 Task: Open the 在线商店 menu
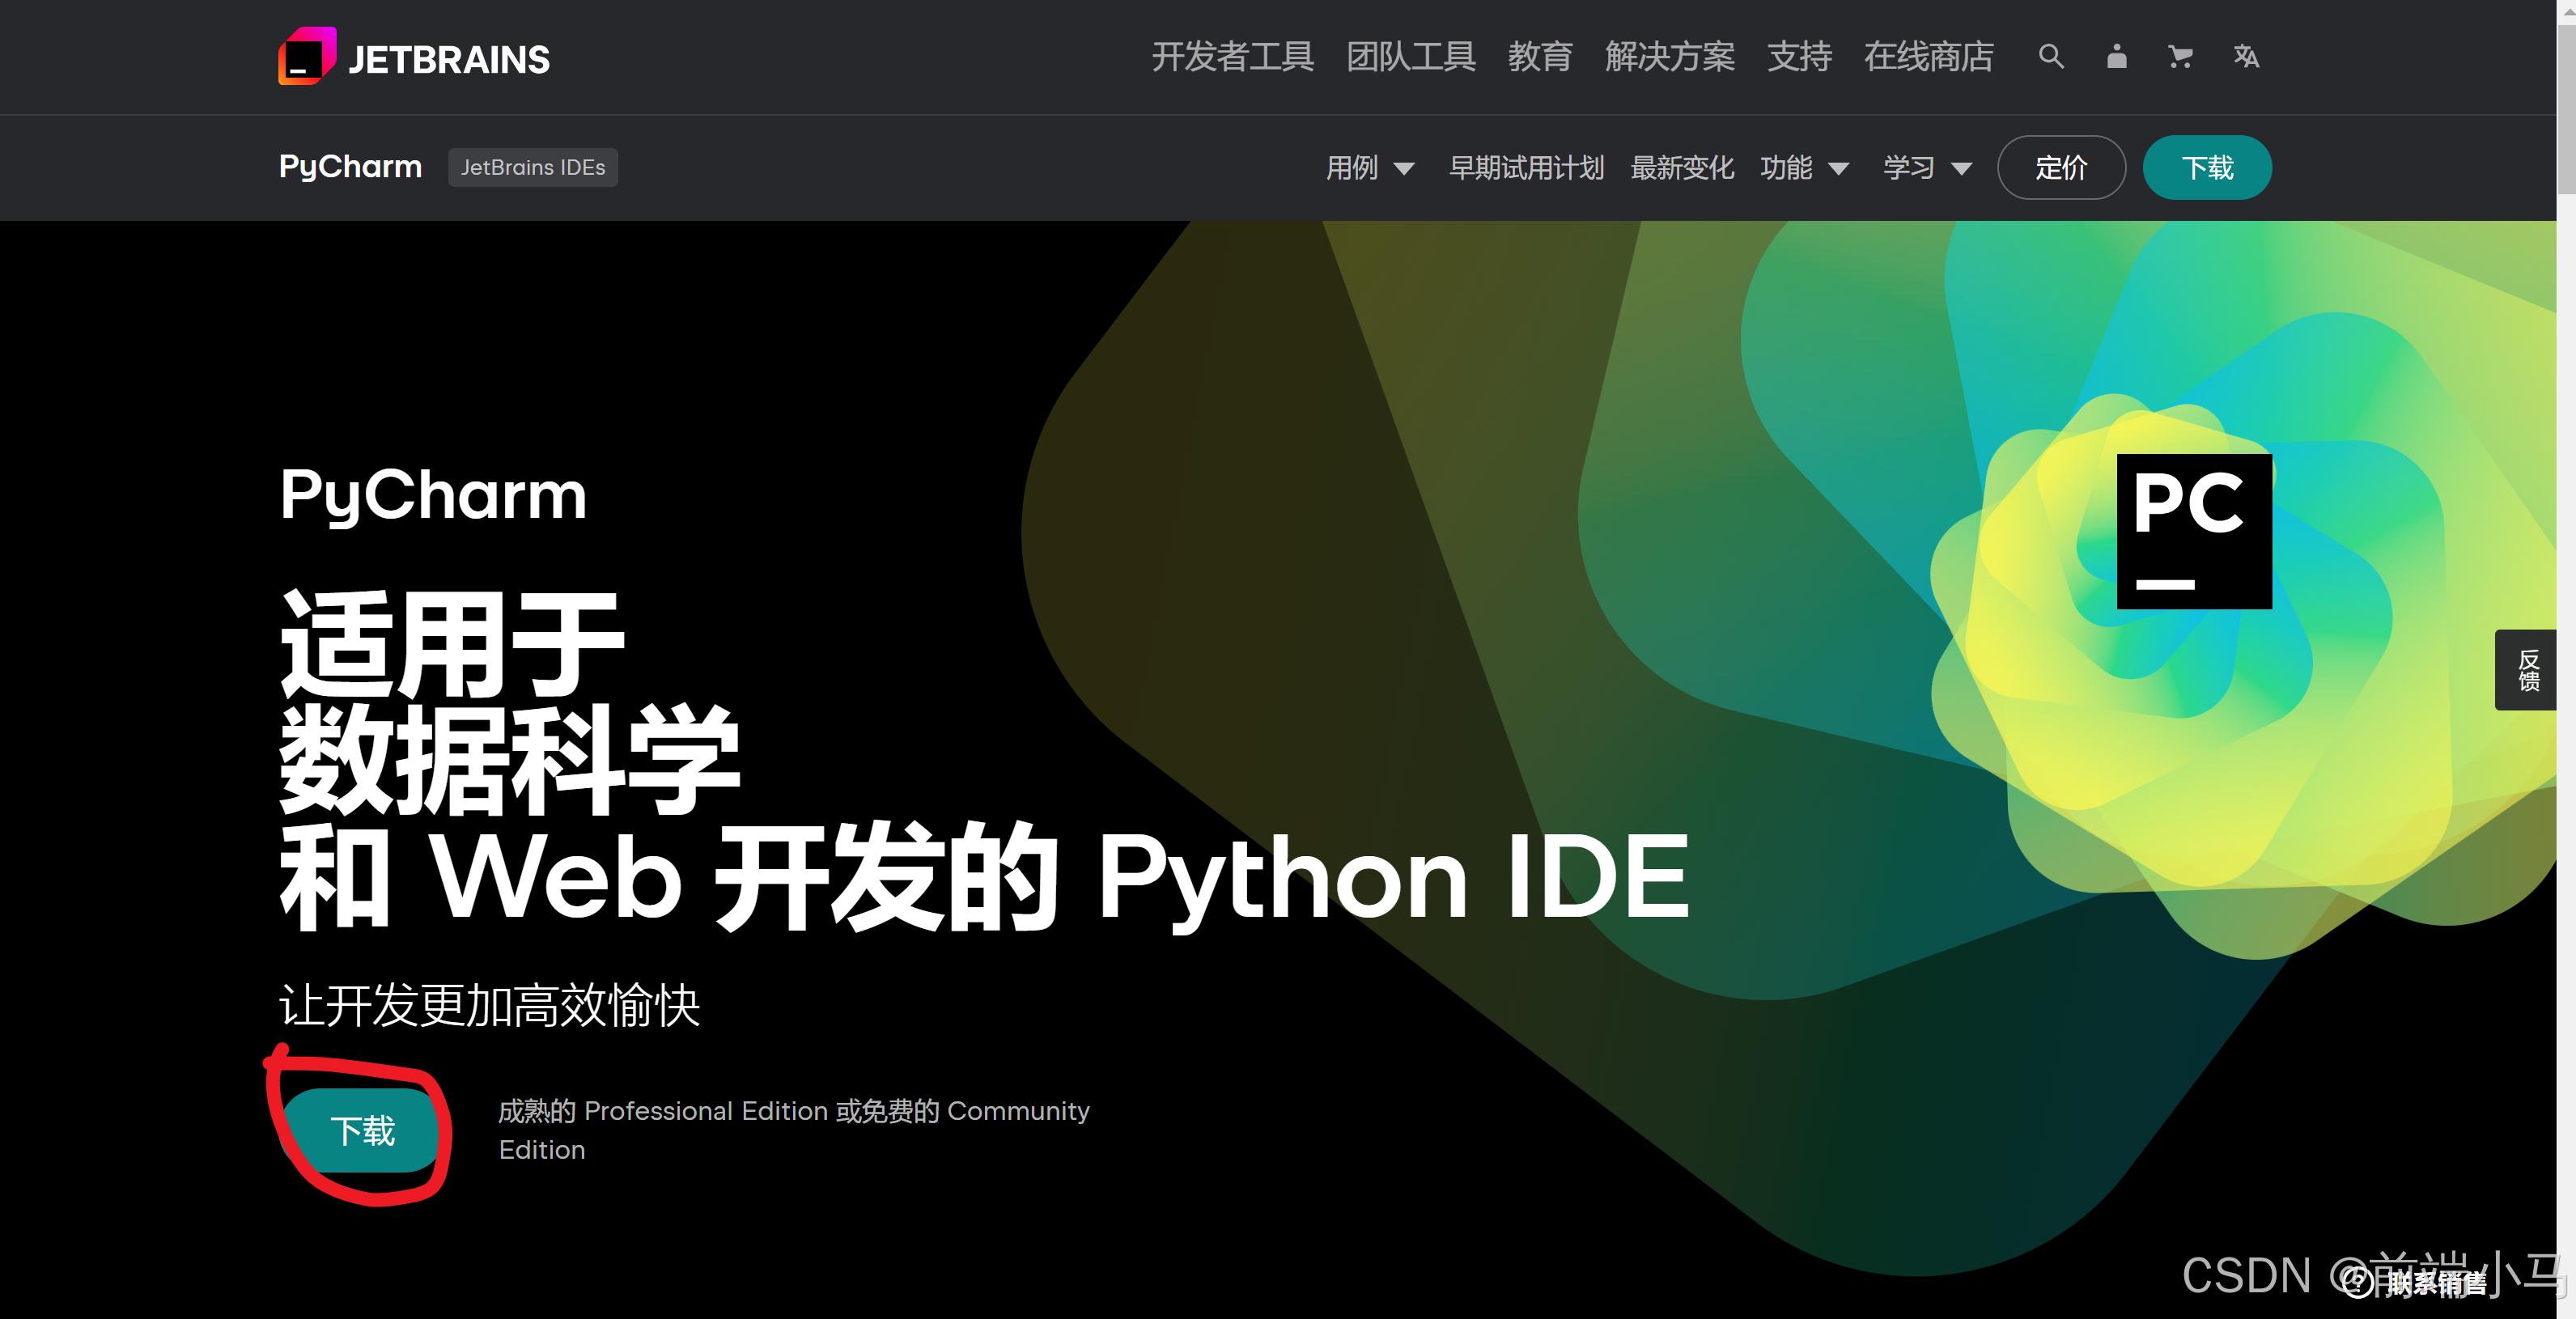tap(1928, 57)
